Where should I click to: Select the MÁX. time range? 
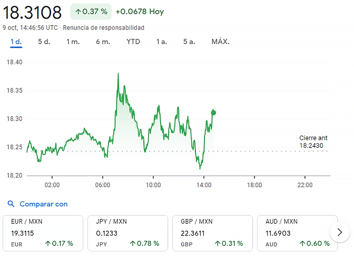220,41
